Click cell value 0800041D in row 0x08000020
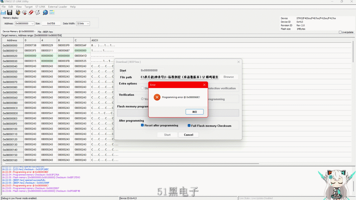The width and height of the screenshot is (356, 200). click(x=80, y=56)
